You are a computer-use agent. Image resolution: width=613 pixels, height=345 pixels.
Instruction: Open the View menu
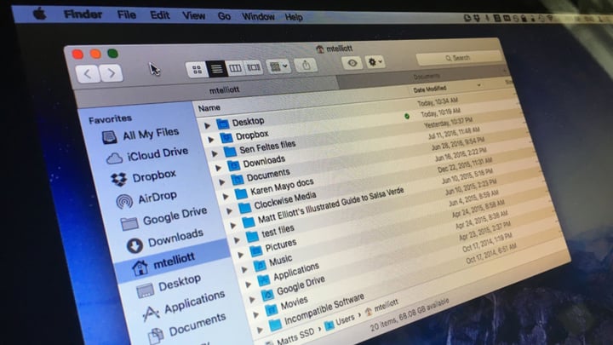pos(193,15)
